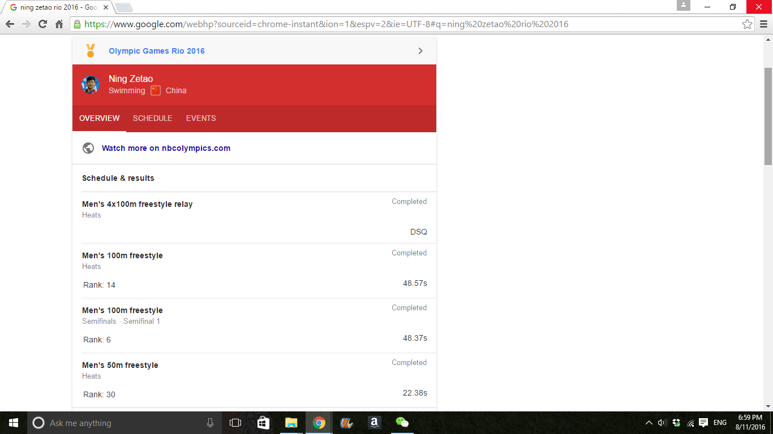Open the Chrome hamburger menu
Image resolution: width=773 pixels, height=434 pixels.
[763, 24]
